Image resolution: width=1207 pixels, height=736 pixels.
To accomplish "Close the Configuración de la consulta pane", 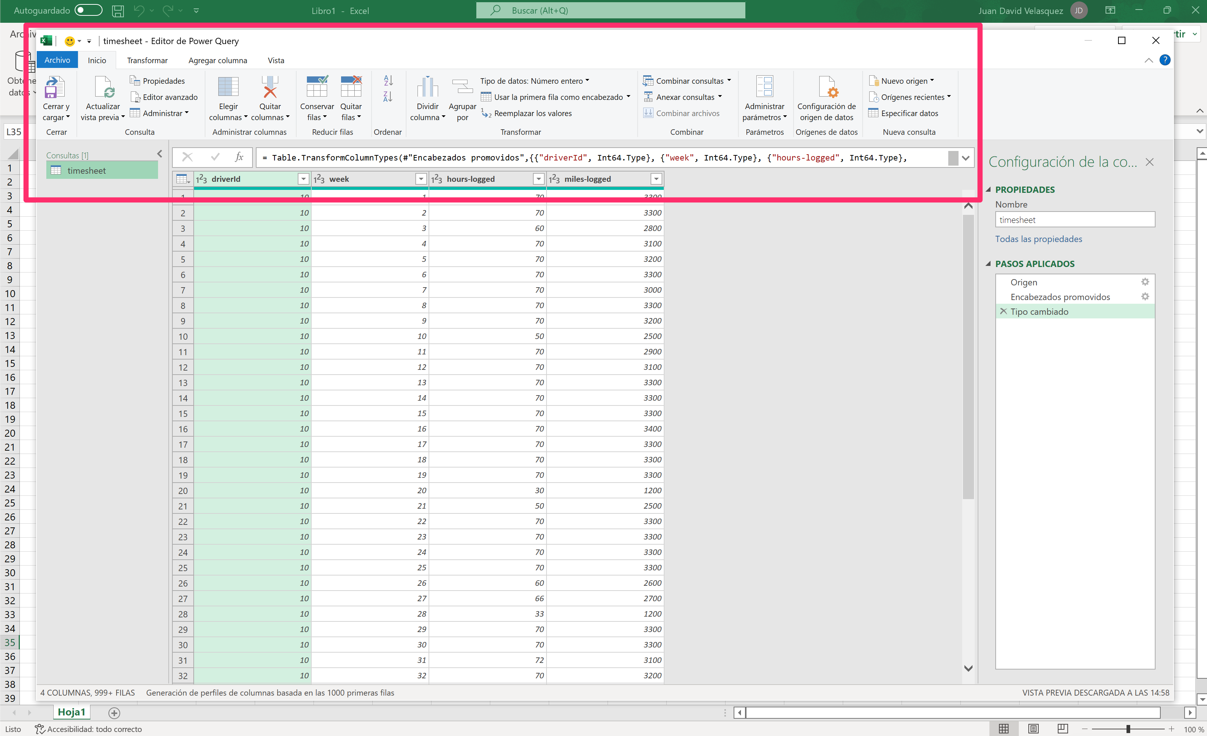I will (1149, 162).
